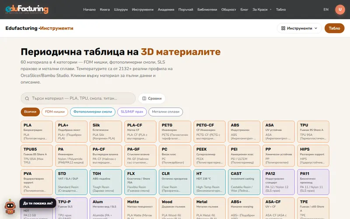The width and height of the screenshot is (350, 219).
Task: Click the material search field
Action: tap(78, 98)
